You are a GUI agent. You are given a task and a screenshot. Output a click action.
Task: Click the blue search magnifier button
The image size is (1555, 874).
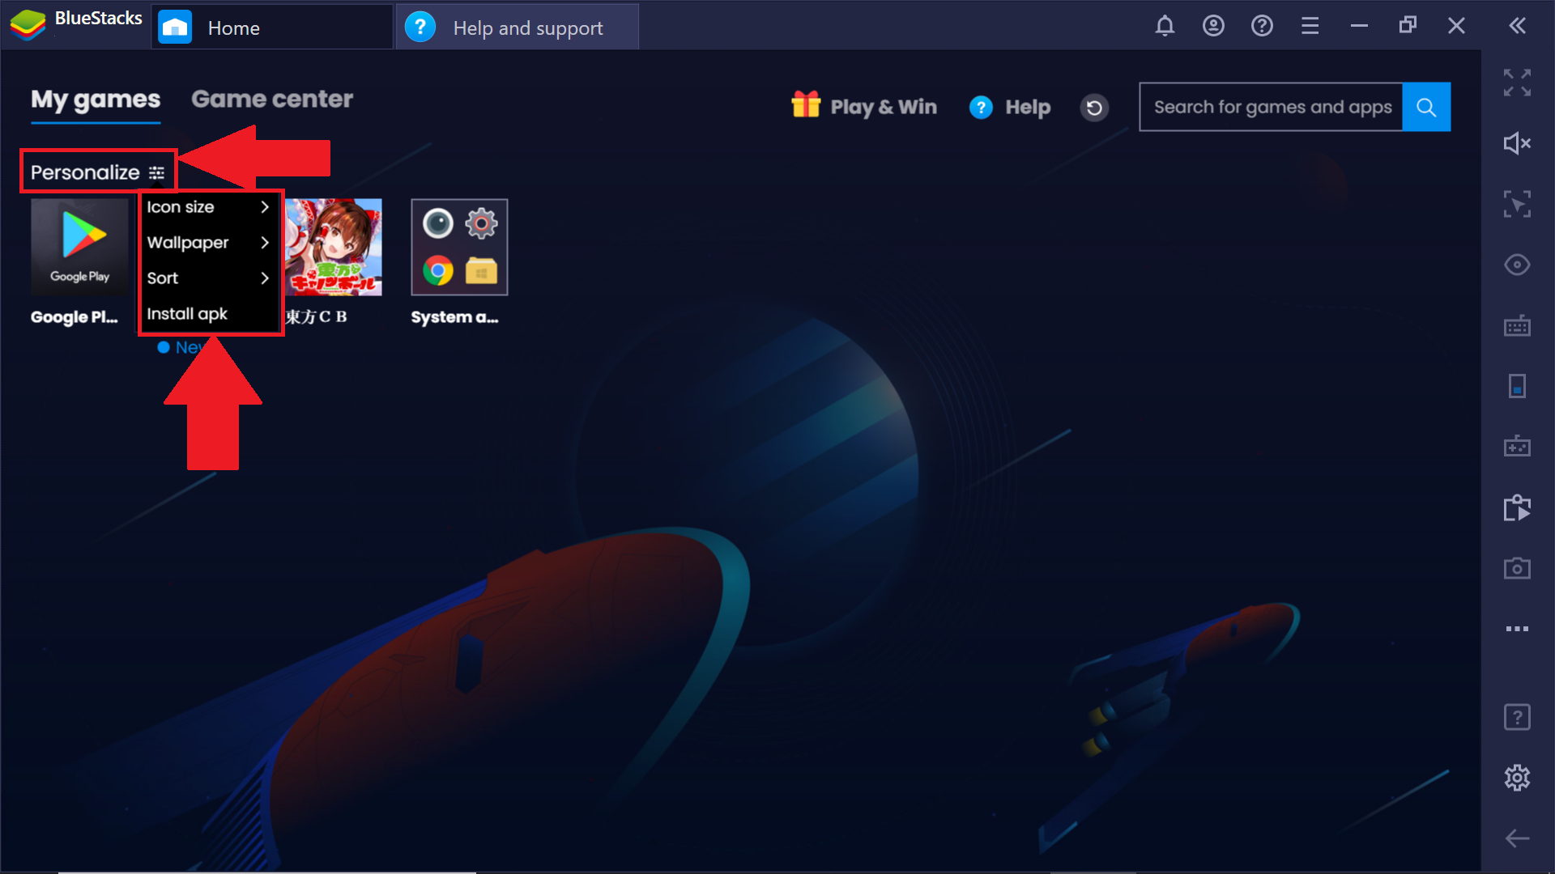pyautogui.click(x=1426, y=107)
